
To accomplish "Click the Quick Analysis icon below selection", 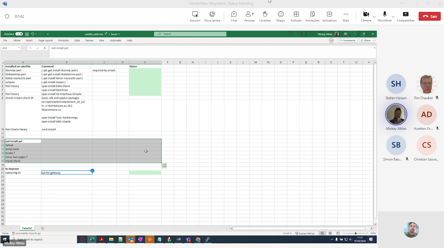I will (164, 166).
